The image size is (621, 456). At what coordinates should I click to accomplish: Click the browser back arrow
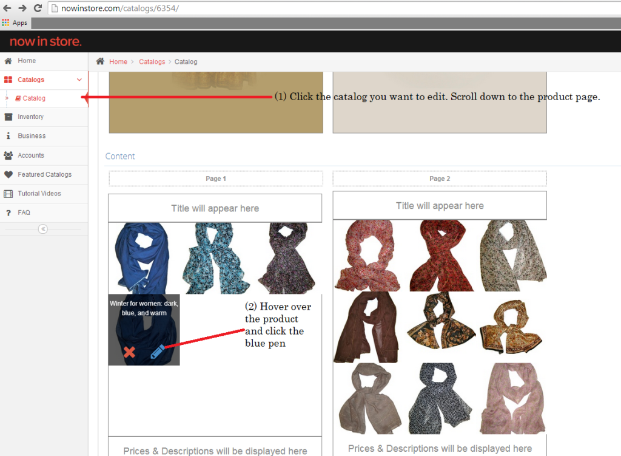7,8
